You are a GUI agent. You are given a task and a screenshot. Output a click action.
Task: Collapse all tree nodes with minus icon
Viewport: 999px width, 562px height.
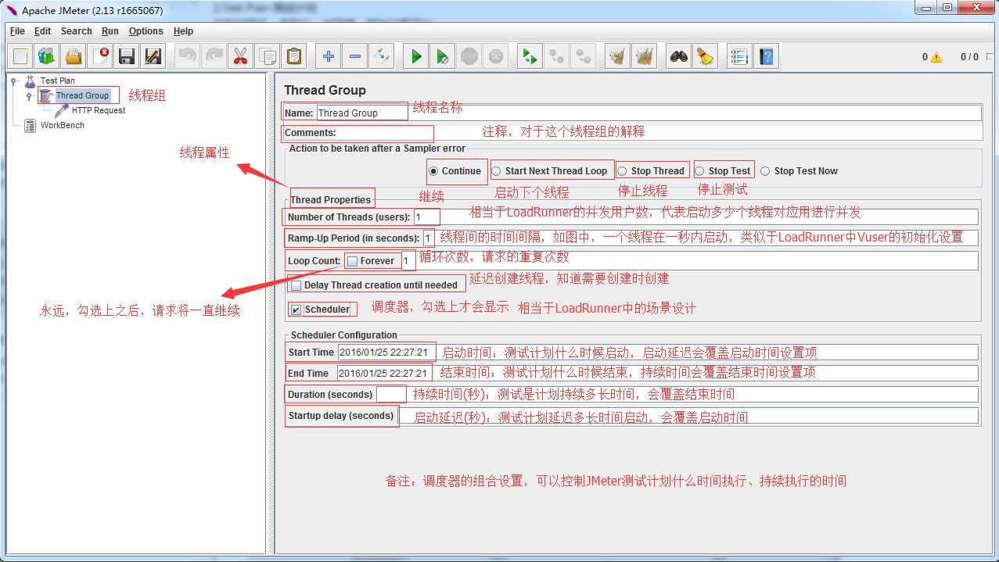355,56
